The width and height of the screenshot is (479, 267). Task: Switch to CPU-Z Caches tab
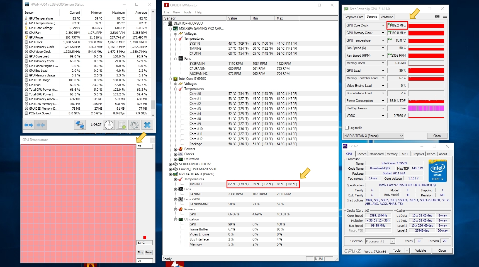click(x=361, y=154)
